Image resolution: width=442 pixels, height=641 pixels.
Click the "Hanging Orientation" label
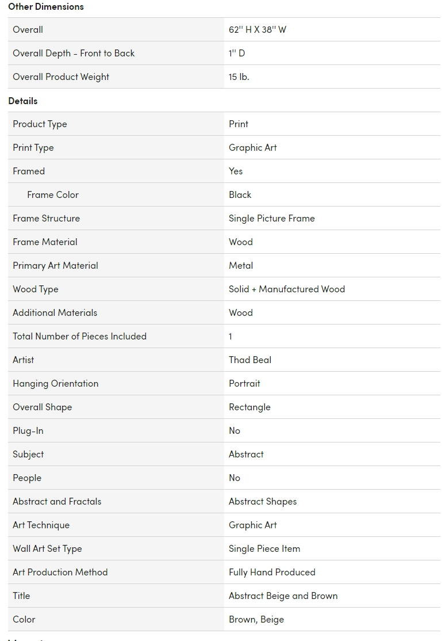[x=55, y=384]
